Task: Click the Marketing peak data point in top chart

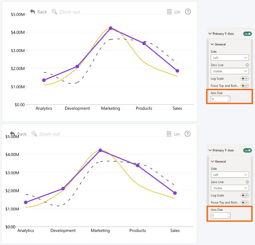Action: tap(110, 28)
